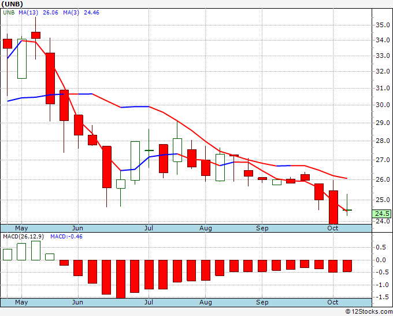
Task: Click the 0.0 MACD axis label
Action: click(x=381, y=260)
